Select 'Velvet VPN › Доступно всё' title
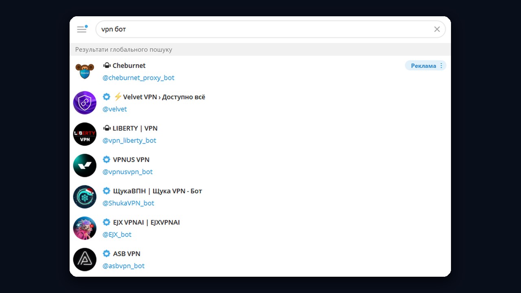The image size is (521, 293). [164, 97]
